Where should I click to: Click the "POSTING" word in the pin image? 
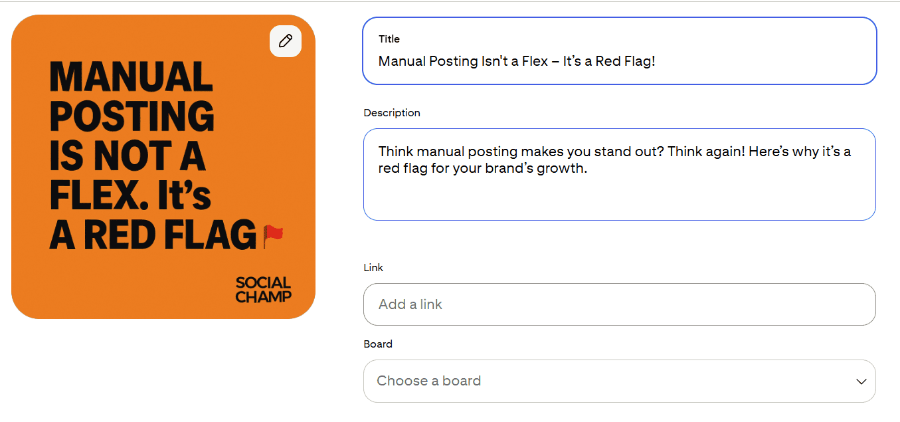tap(132, 116)
